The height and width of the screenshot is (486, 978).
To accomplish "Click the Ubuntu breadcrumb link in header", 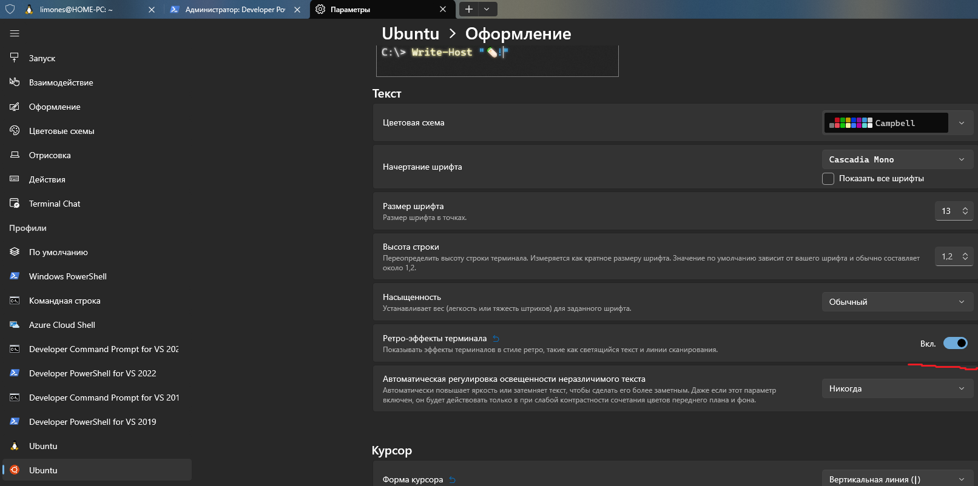I will (x=410, y=34).
